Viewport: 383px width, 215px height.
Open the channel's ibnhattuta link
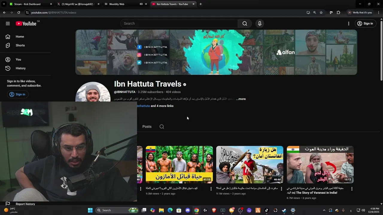pyautogui.click(x=143, y=106)
